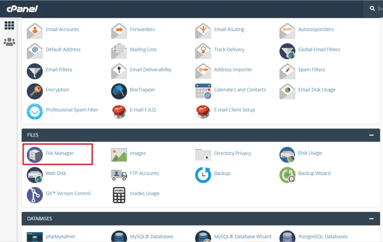
Task: Click the Global Email Filters link
Action: [x=319, y=49]
